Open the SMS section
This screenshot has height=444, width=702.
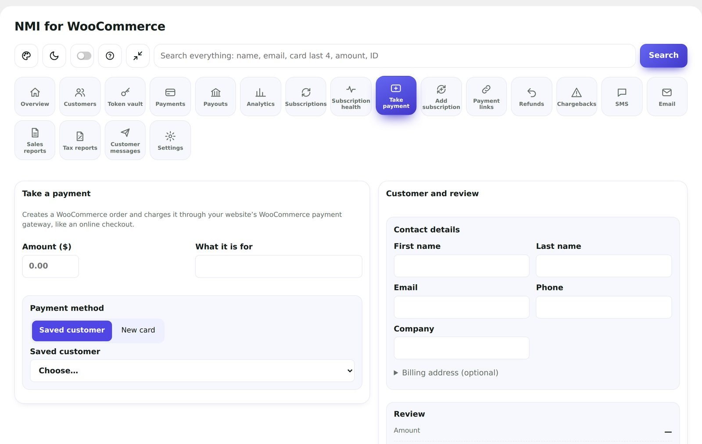tap(622, 97)
